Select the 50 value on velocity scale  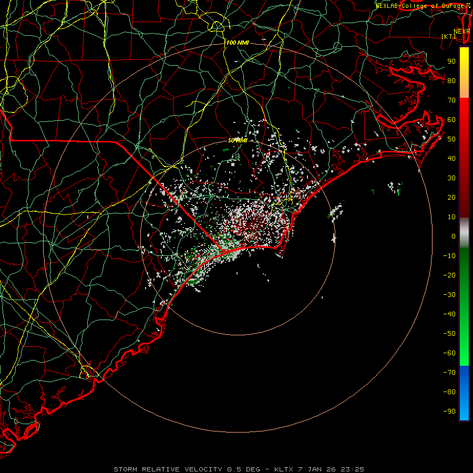click(x=451, y=139)
